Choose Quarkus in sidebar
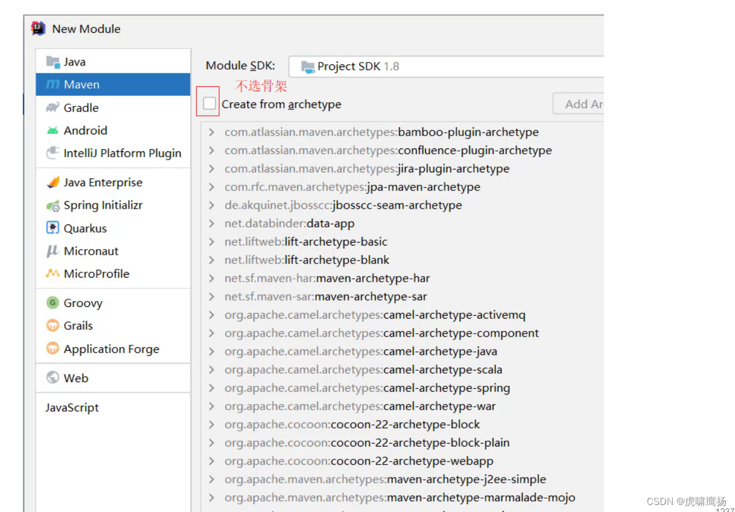Viewport: 735px width, 512px height. 113,228
